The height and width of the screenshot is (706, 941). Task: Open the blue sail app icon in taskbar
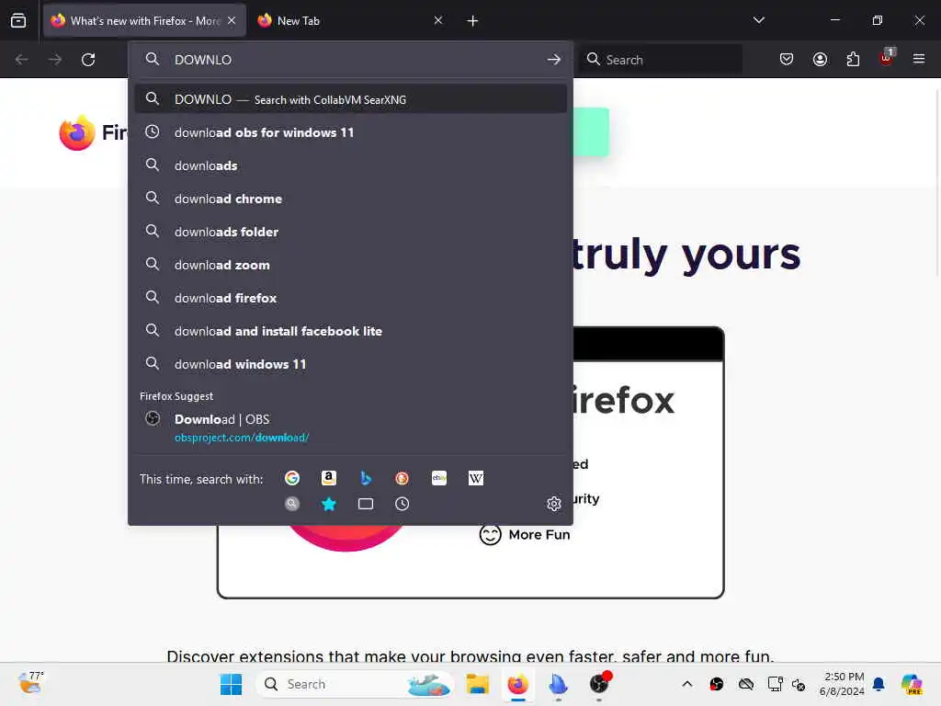(558, 684)
